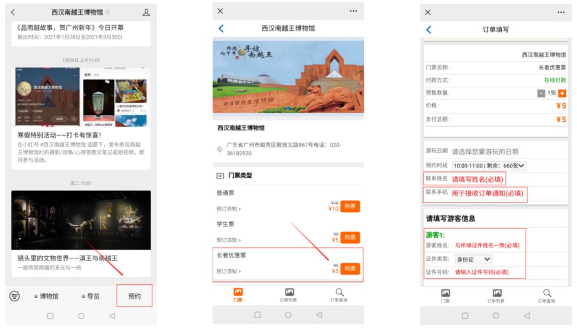Select the 游玩日期 date picker field
The image size is (577, 330).
click(x=485, y=152)
